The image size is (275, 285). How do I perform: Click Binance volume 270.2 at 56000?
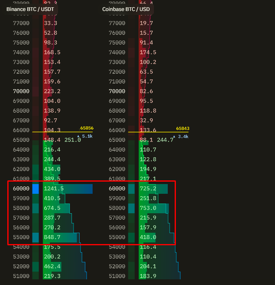pyautogui.click(x=52, y=227)
